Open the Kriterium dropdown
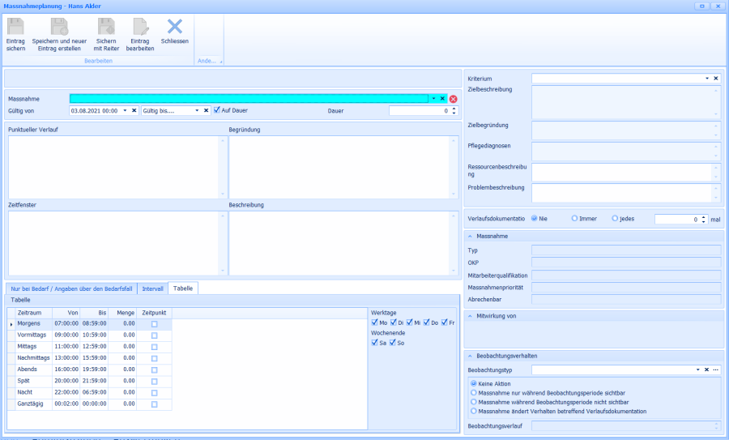This screenshot has width=729, height=440. click(x=706, y=79)
